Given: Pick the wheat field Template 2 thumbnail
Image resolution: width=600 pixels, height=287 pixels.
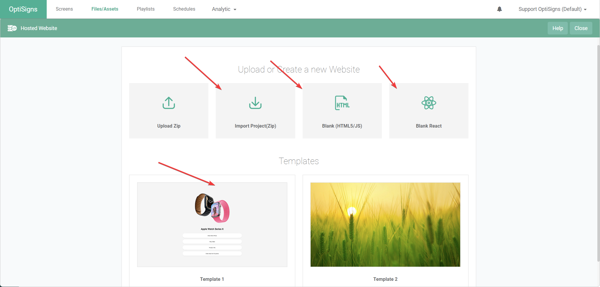Looking at the screenshot, I should pos(385,225).
